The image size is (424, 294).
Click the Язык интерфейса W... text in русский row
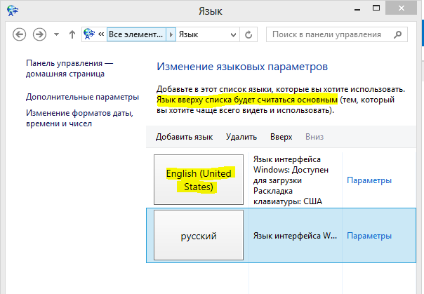pyautogui.click(x=295, y=236)
